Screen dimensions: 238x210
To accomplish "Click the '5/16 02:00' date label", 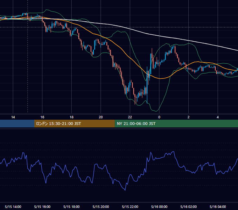I will 189,206.
